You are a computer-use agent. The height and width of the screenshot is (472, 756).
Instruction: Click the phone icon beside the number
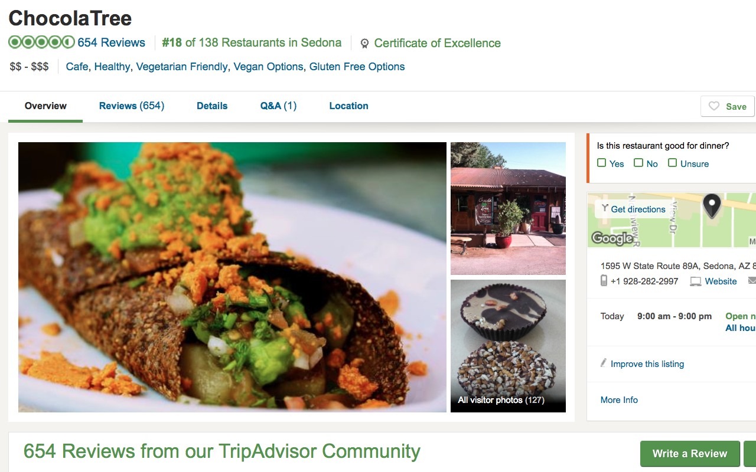604,281
